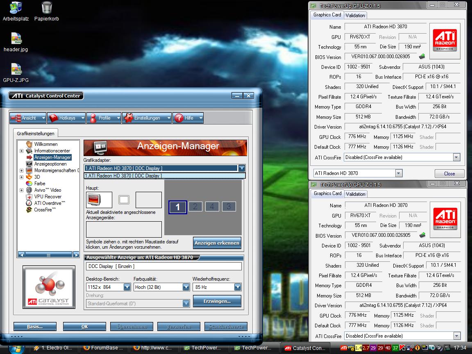Viewport: 472px width, 354px height.
Task: Open ATI CrossFire dropdown in upper GPU-Z
Action: click(456, 157)
